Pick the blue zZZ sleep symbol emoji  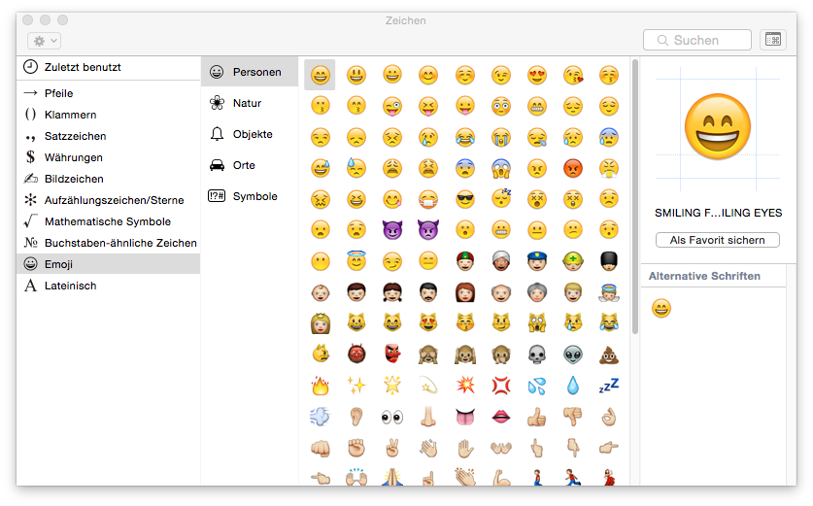tap(609, 386)
